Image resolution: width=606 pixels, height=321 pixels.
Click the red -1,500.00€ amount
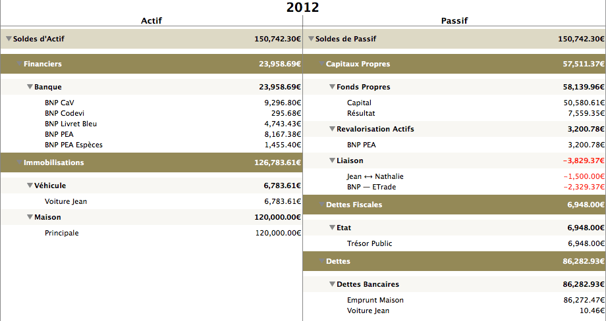coord(584,176)
